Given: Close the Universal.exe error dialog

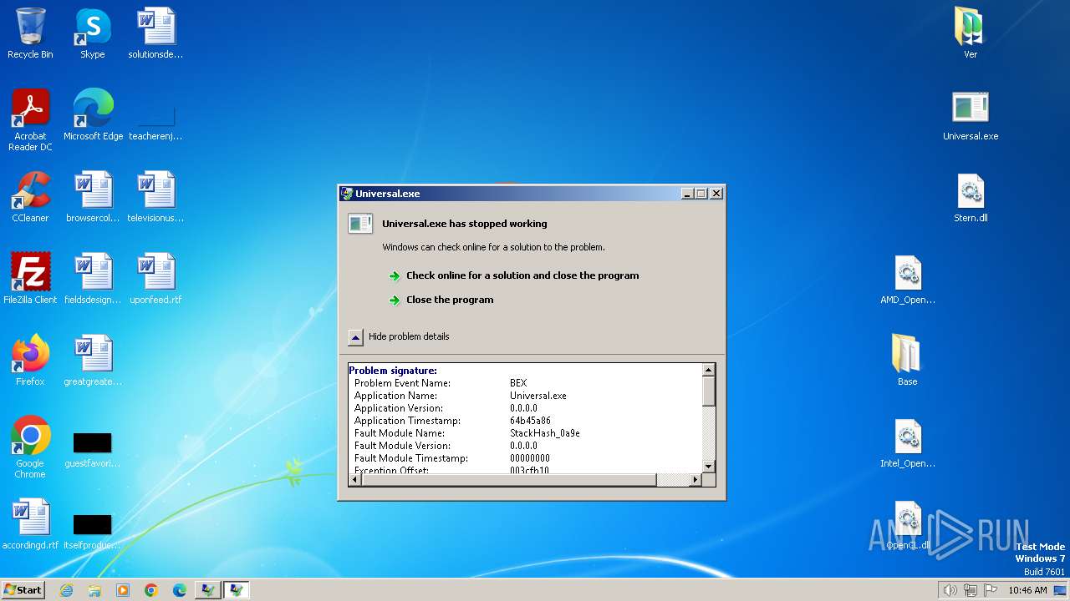Looking at the screenshot, I should [x=716, y=194].
